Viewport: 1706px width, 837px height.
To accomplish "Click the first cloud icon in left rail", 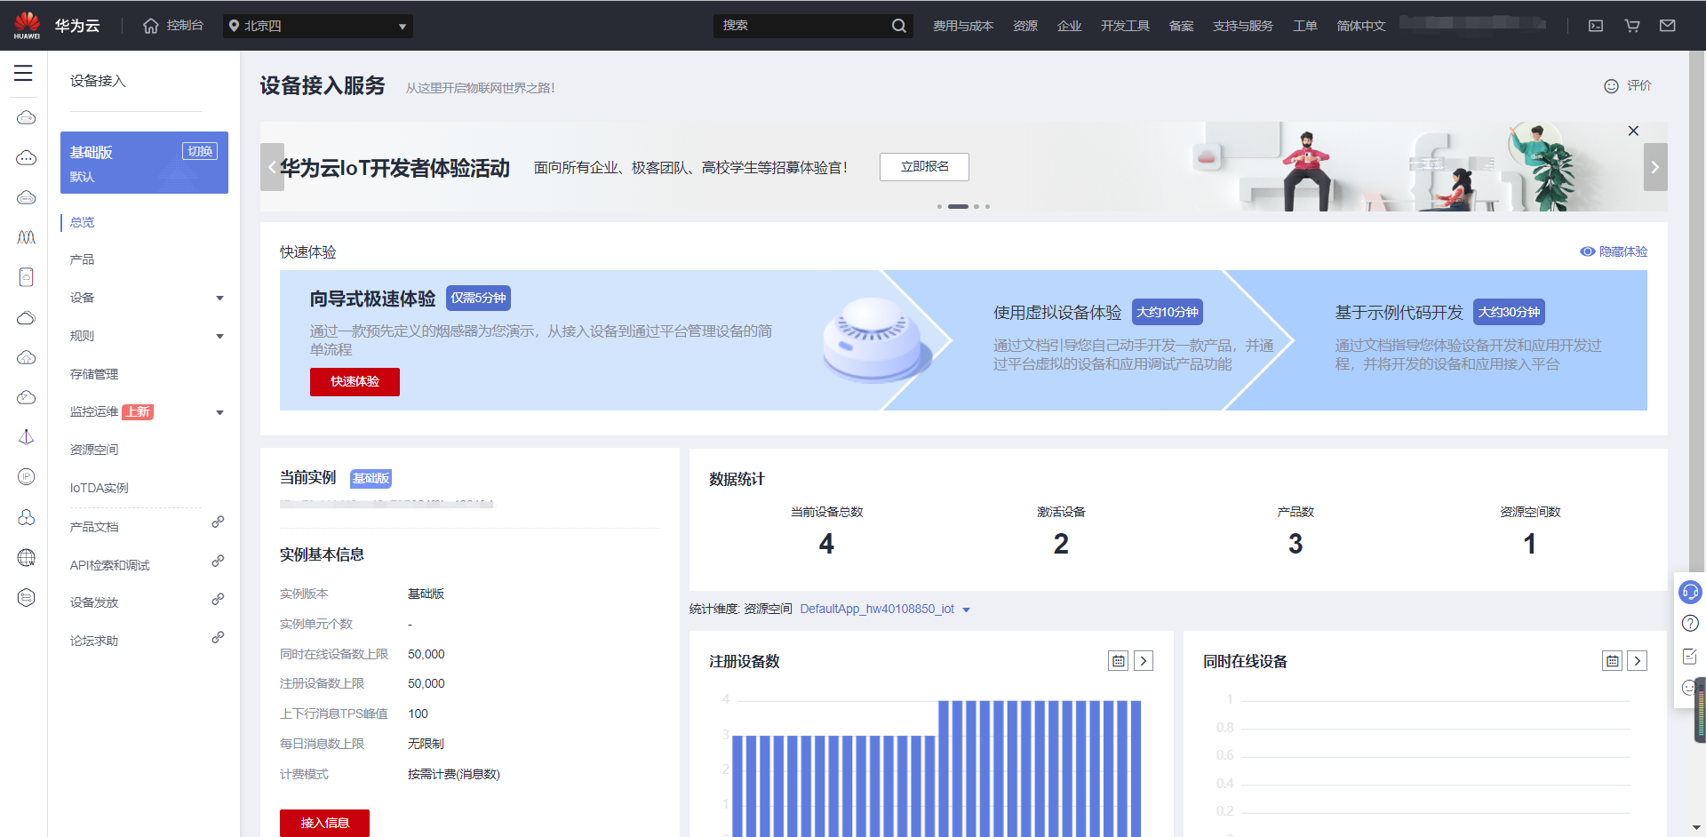I will [27, 118].
